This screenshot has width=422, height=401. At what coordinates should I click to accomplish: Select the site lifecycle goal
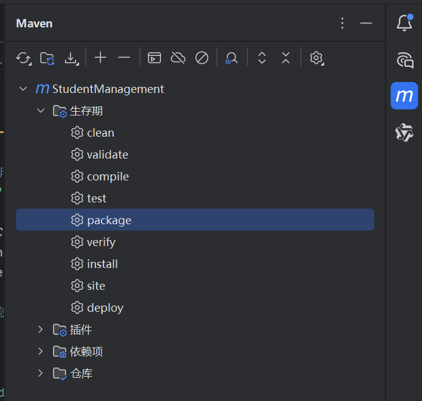[96, 286]
